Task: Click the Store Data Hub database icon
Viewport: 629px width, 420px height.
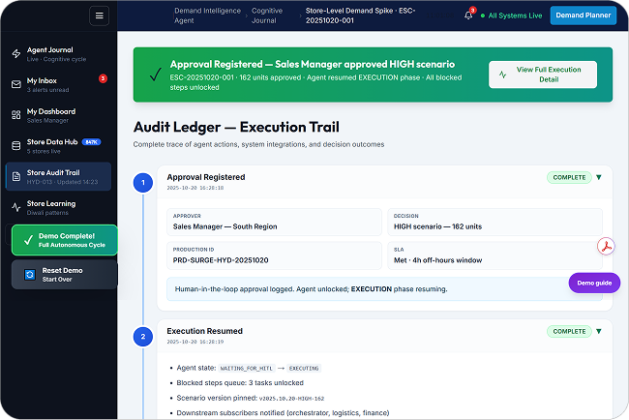Action: point(16,145)
